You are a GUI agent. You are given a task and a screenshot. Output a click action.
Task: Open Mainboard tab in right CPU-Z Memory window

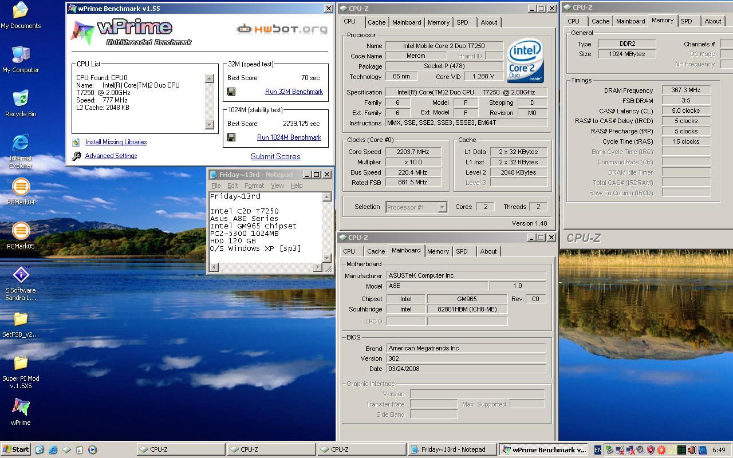pos(630,21)
